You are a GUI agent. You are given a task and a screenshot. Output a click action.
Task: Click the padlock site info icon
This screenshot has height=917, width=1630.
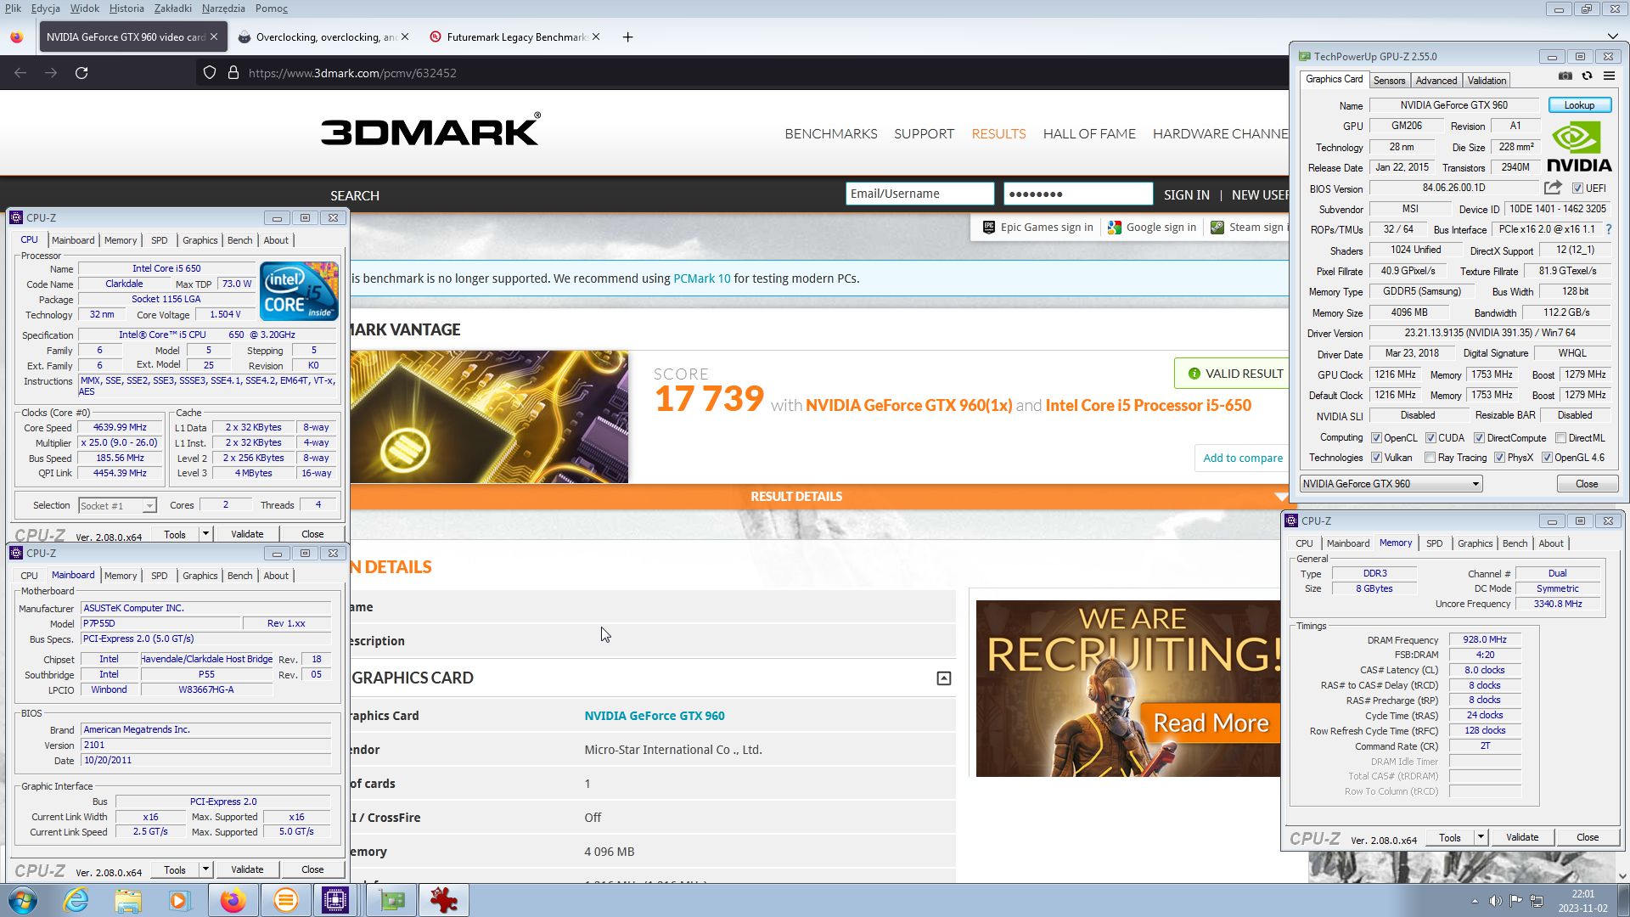point(233,73)
